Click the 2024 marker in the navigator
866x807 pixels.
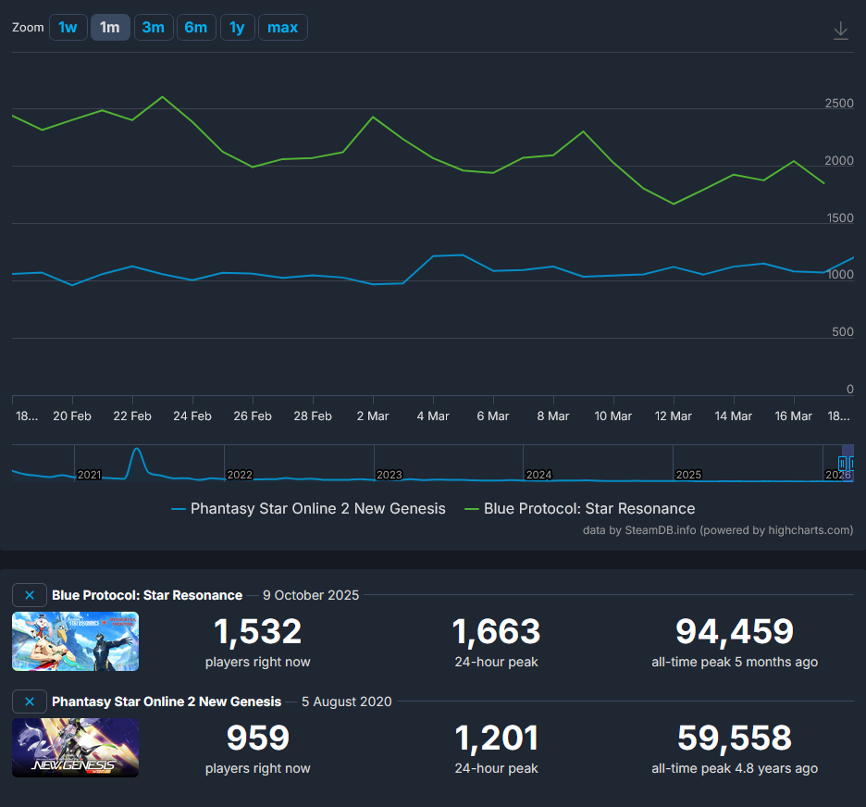point(538,475)
